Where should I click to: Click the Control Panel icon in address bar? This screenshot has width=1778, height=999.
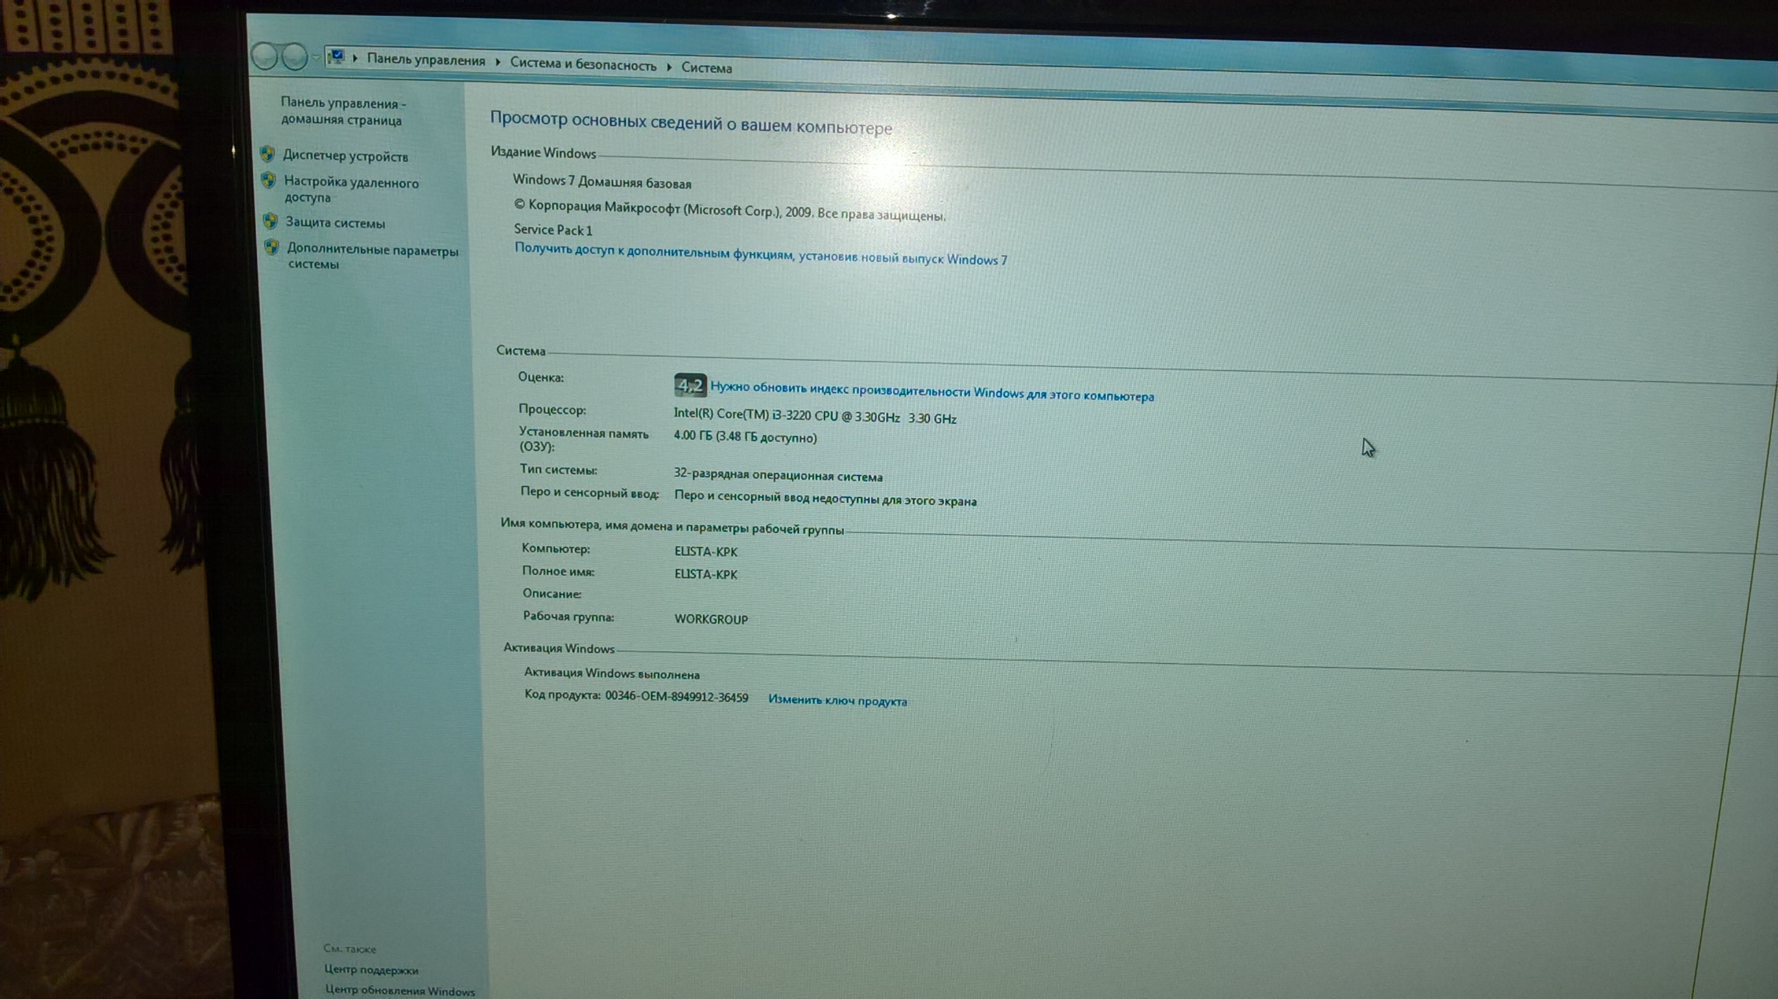click(336, 56)
